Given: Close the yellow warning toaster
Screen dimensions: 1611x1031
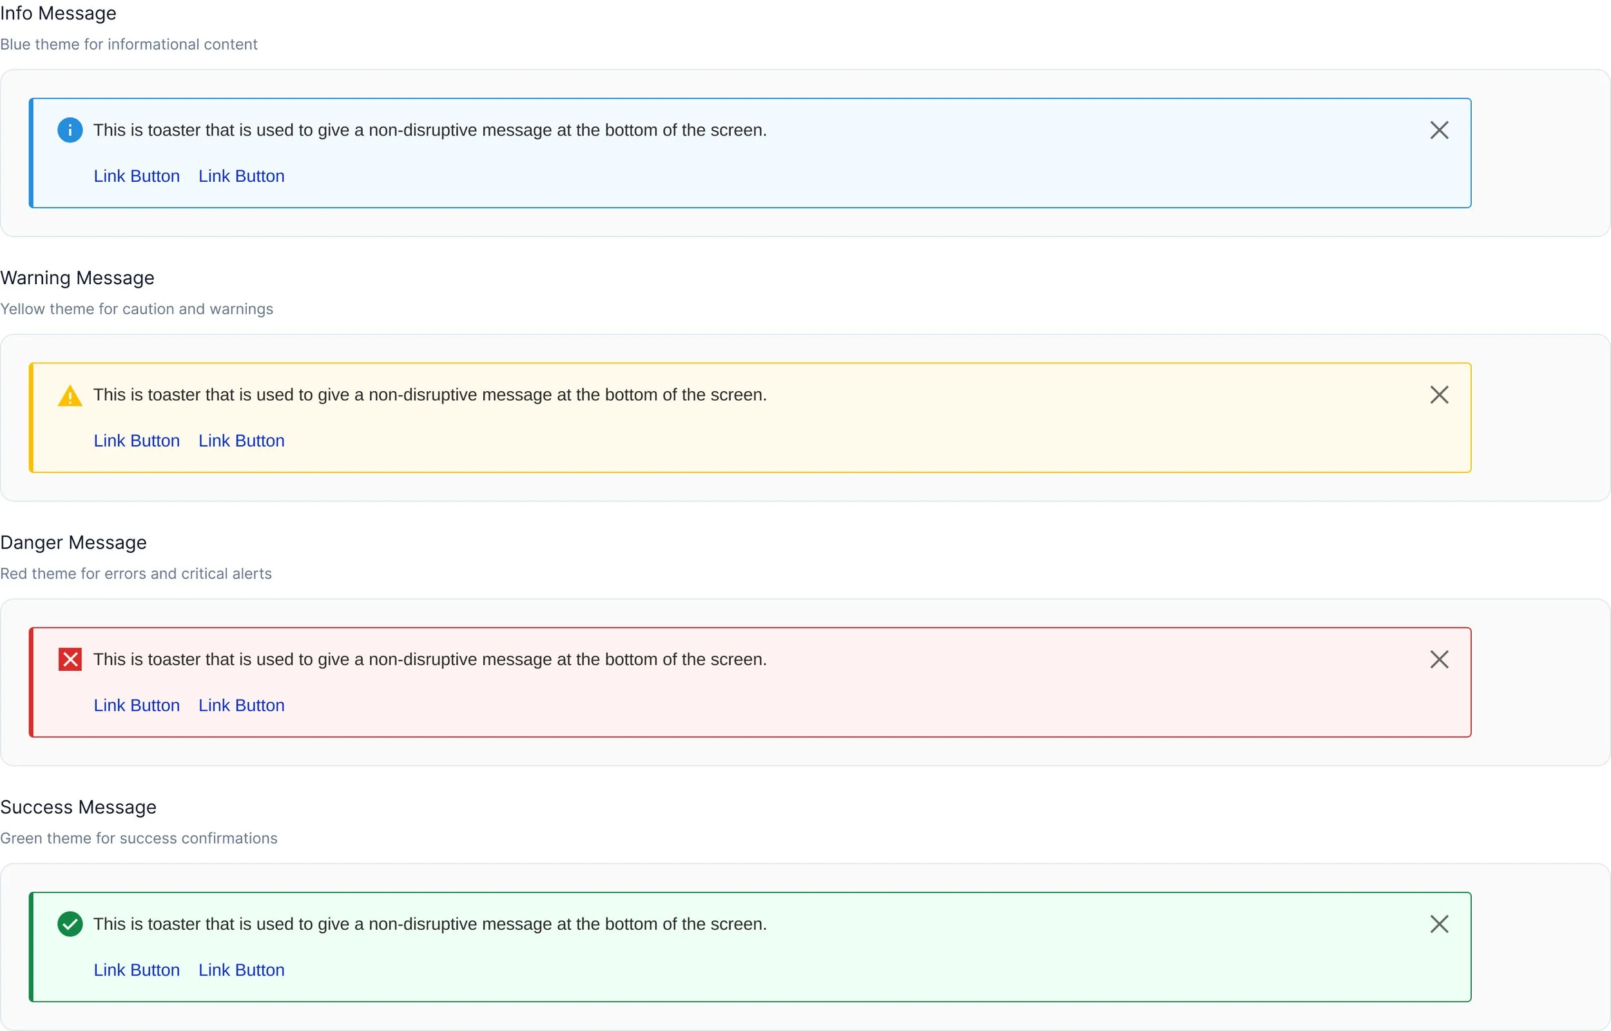Looking at the screenshot, I should click(x=1439, y=395).
